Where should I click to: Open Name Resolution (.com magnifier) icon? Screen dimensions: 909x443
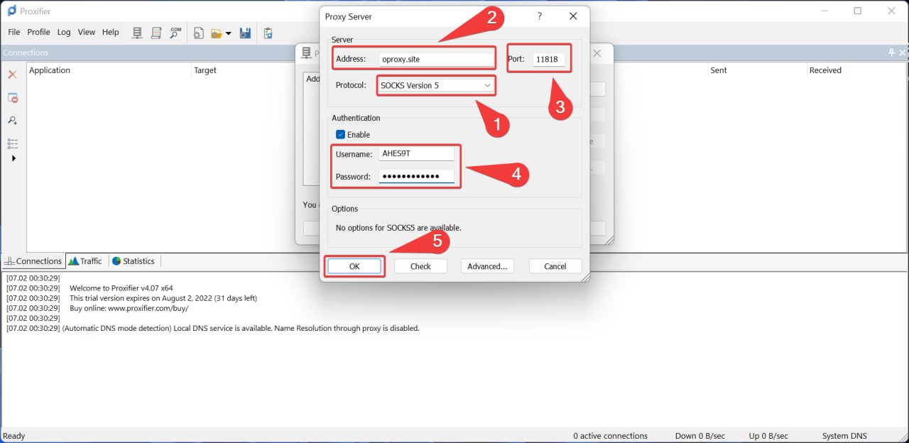point(175,33)
